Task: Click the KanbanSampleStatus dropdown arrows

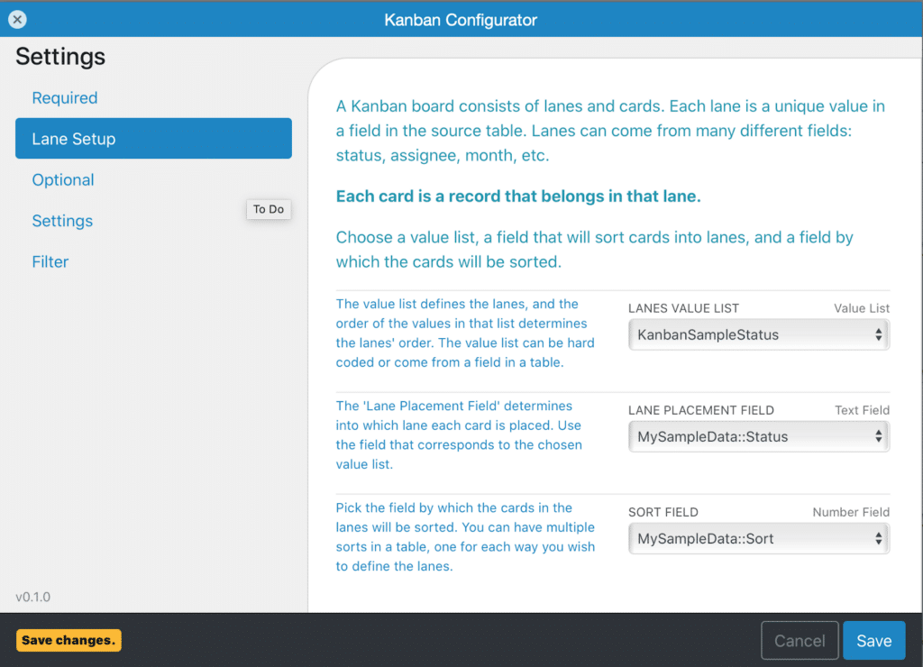Action: 878,334
